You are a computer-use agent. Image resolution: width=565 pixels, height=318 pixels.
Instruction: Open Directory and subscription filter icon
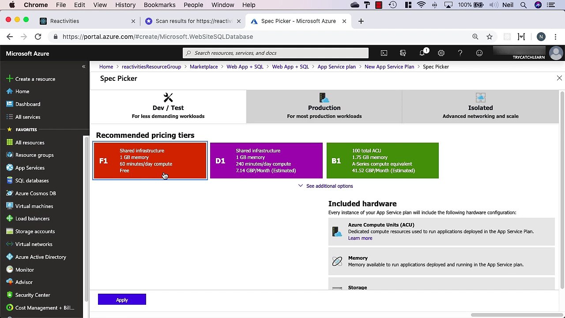coord(403,53)
